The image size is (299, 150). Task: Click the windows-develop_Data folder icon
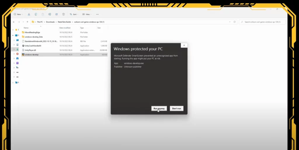pyautogui.click(x=23, y=37)
